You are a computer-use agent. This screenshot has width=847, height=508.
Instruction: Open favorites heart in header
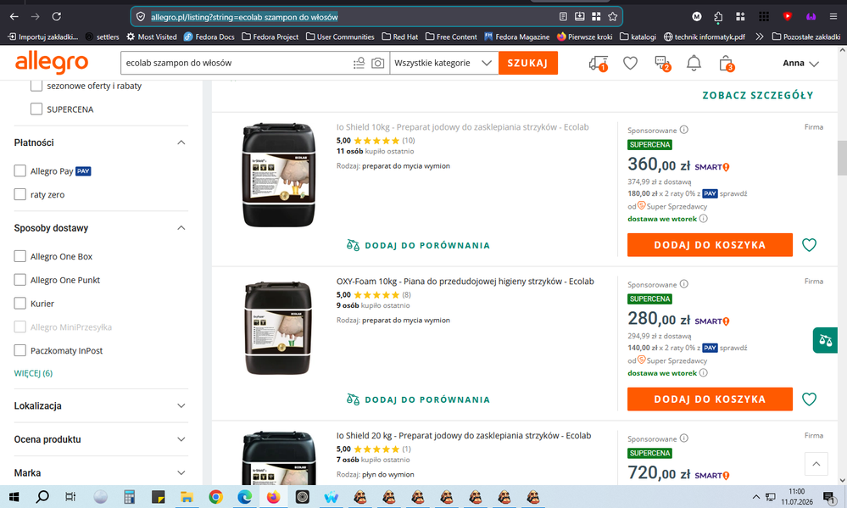[x=630, y=64]
